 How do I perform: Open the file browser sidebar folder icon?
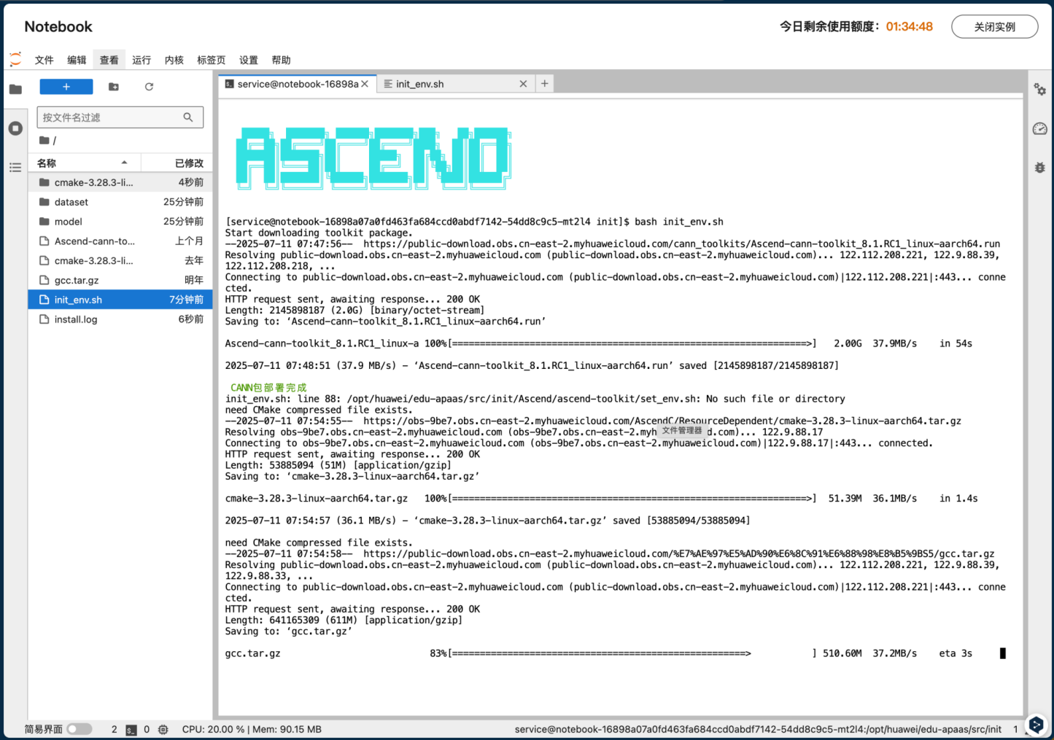[15, 89]
